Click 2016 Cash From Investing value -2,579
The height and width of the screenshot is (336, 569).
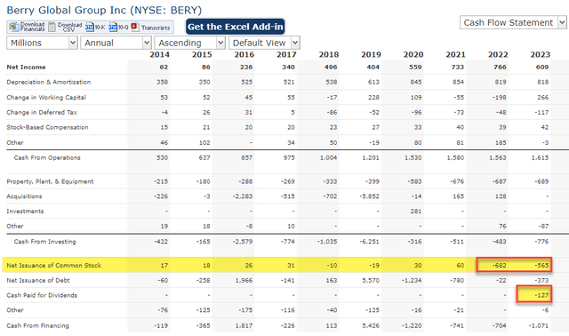point(243,242)
